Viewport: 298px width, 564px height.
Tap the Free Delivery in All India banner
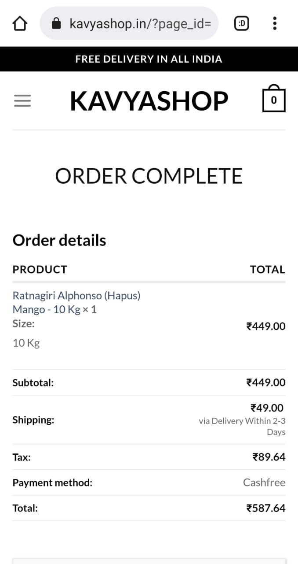(149, 59)
